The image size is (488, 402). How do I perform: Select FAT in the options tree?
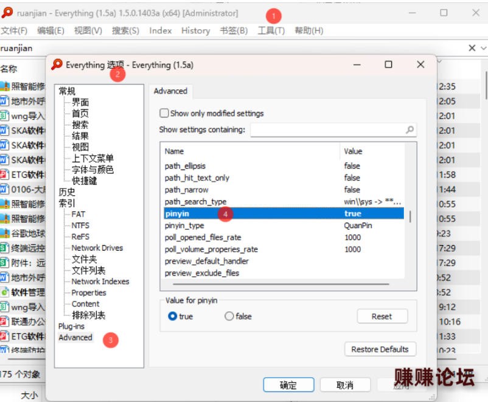click(x=78, y=214)
